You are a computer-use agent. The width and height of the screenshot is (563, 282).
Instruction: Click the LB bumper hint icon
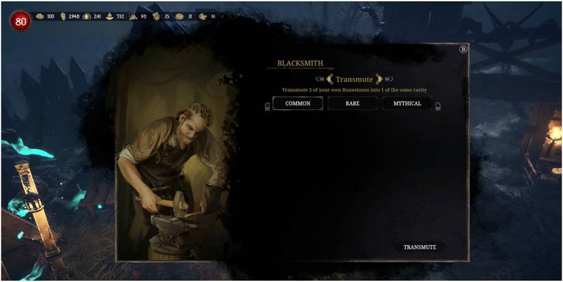(319, 79)
